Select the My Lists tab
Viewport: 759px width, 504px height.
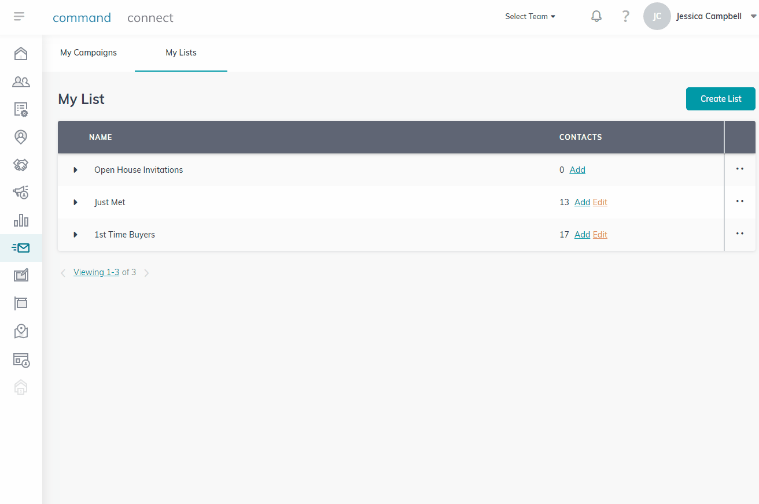(x=181, y=53)
